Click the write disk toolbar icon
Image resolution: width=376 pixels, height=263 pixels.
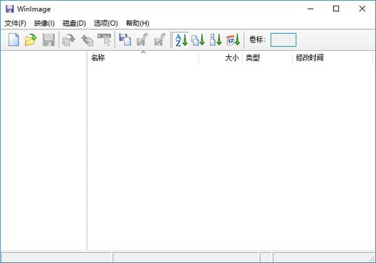[x=87, y=39]
